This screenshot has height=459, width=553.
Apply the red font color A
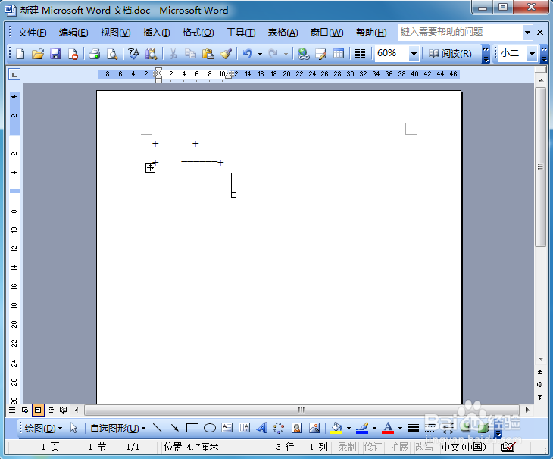pos(388,428)
